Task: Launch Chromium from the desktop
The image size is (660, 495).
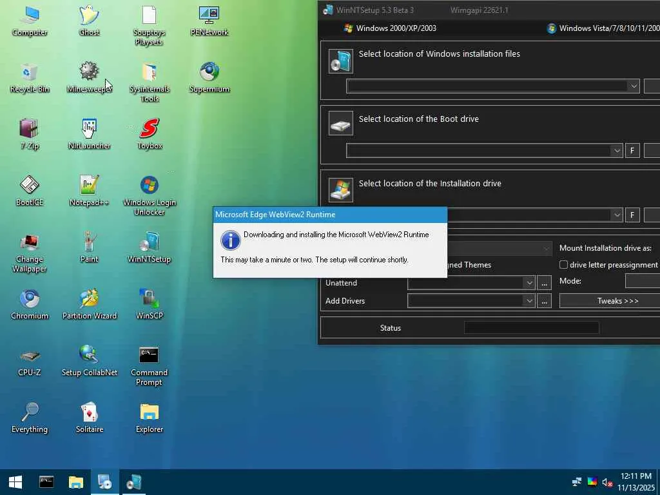Action: tap(30, 305)
